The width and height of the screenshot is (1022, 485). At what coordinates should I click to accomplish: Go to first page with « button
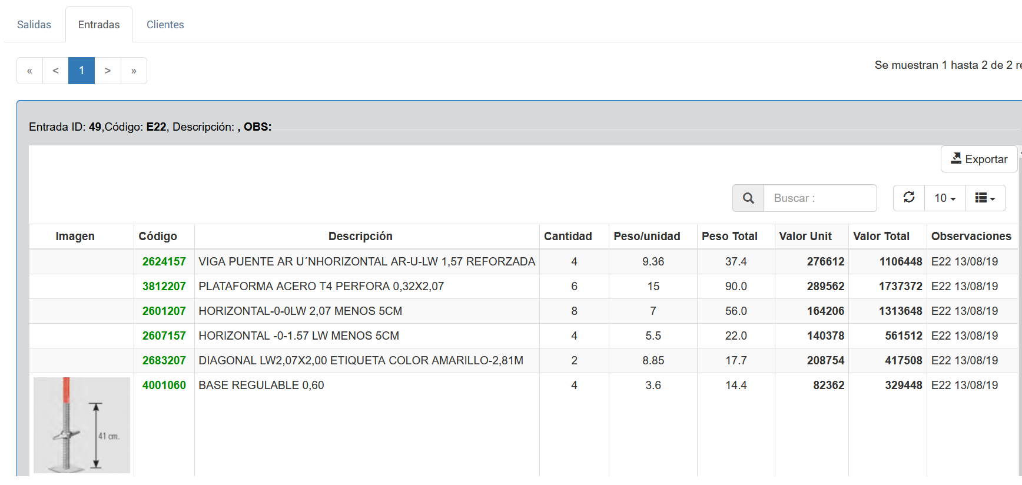click(x=29, y=71)
